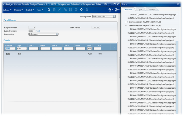This screenshot has height=116, width=183.
Task: Click the Copy record toolbar icon
Action: pos(65,10)
